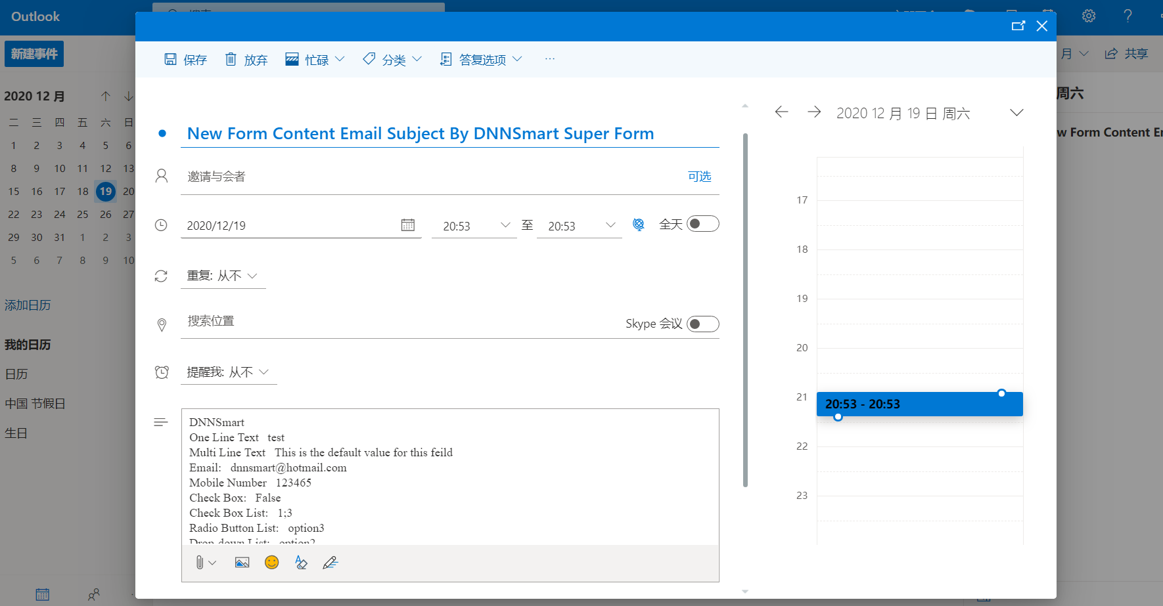This screenshot has height=606, width=1163.
Task: Click the date field 2020/12/19
Action: [x=289, y=226]
